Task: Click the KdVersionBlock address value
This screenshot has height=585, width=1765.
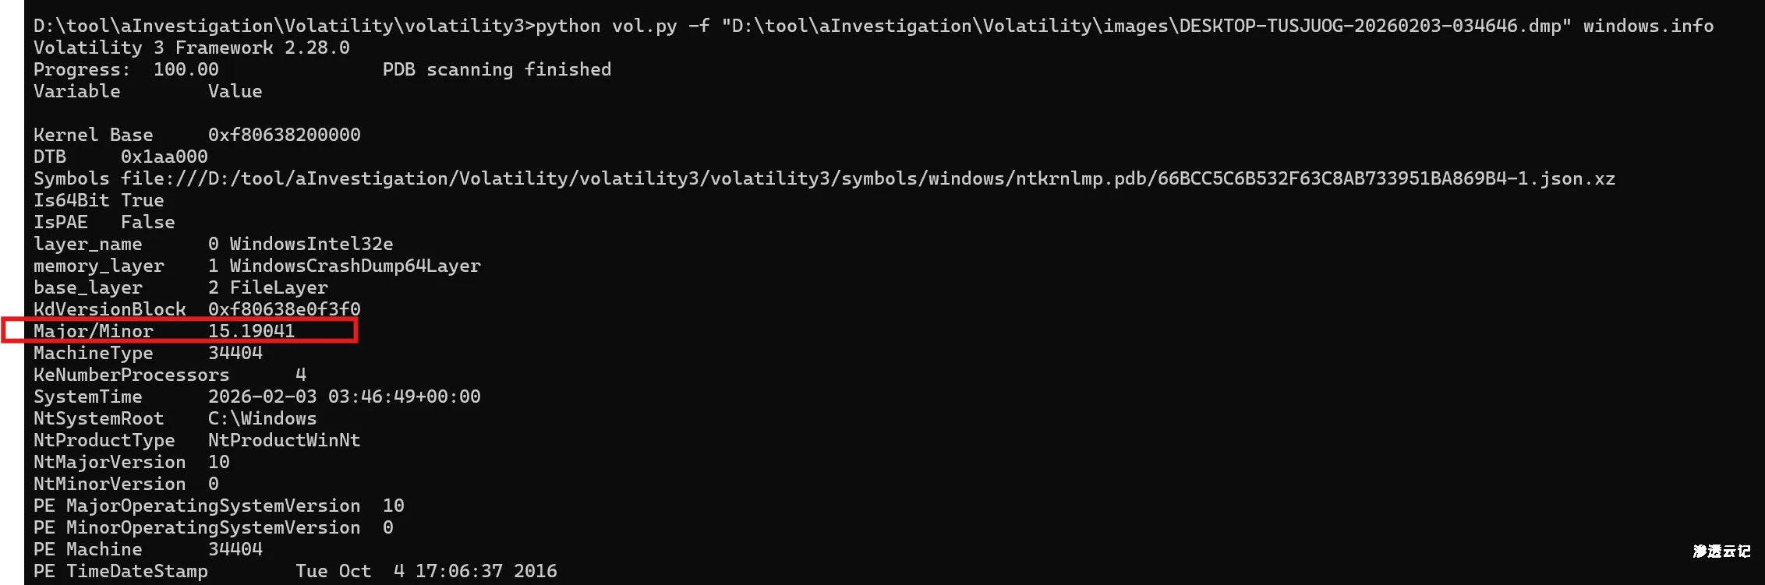Action: pyautogui.click(x=284, y=309)
